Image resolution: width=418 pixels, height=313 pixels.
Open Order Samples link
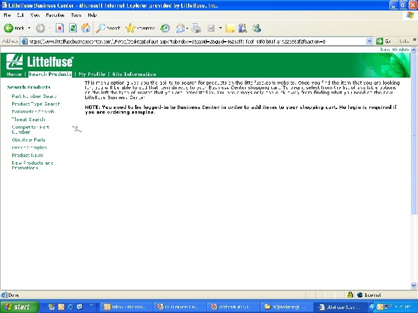click(x=30, y=147)
